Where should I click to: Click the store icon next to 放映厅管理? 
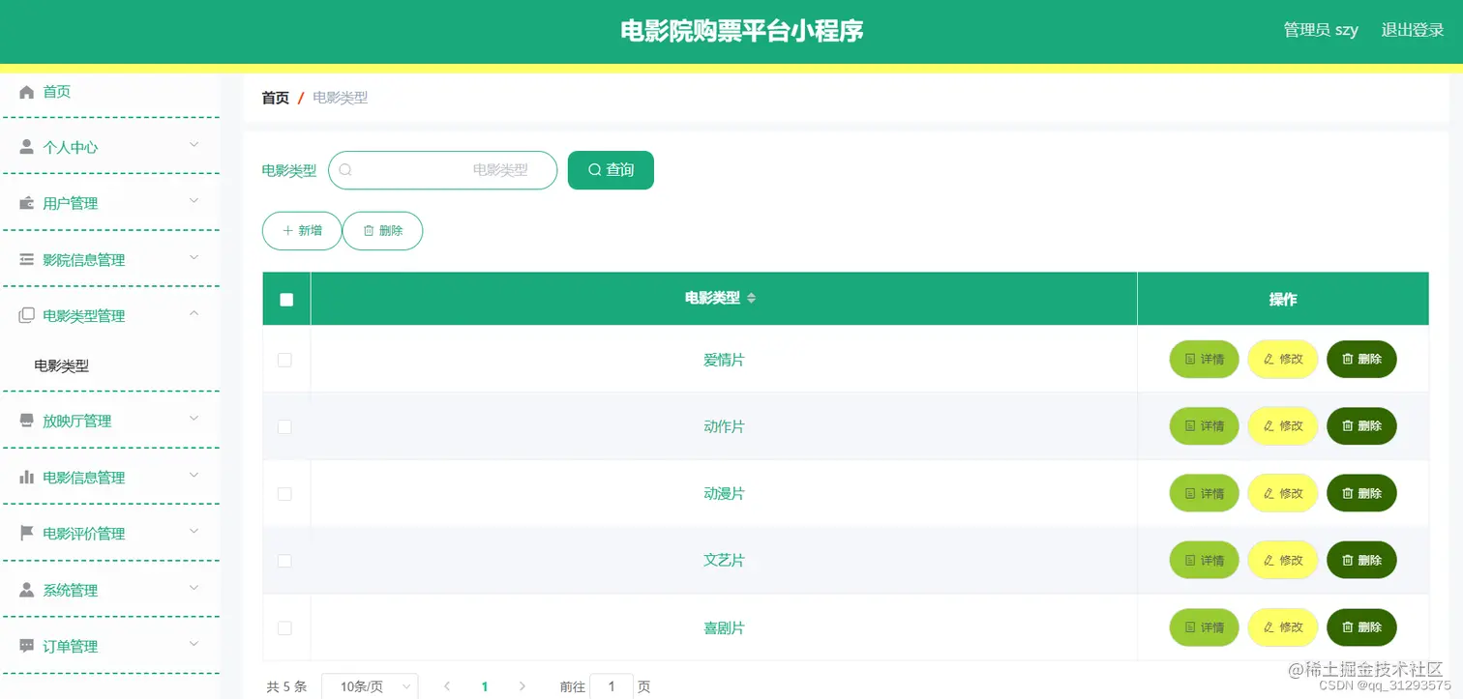tap(27, 422)
